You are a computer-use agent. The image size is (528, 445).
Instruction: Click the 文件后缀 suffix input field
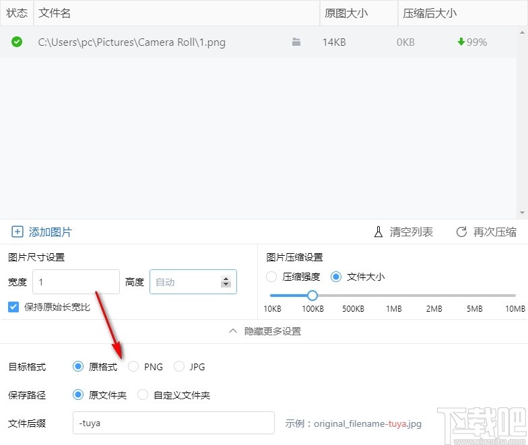coord(174,423)
